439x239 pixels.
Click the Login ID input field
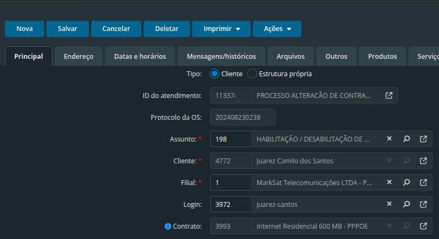tap(231, 204)
